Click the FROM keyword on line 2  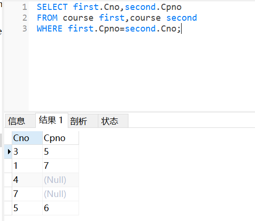[x=47, y=18]
